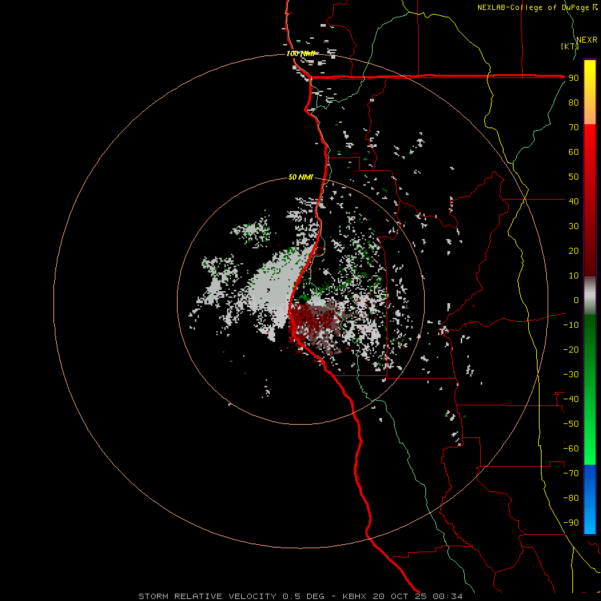This screenshot has height=601, width=601.
Task: Click the -20 value on velocity scale
Action: click(x=571, y=349)
